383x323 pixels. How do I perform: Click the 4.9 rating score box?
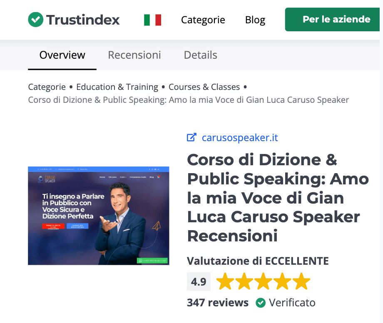(x=199, y=281)
